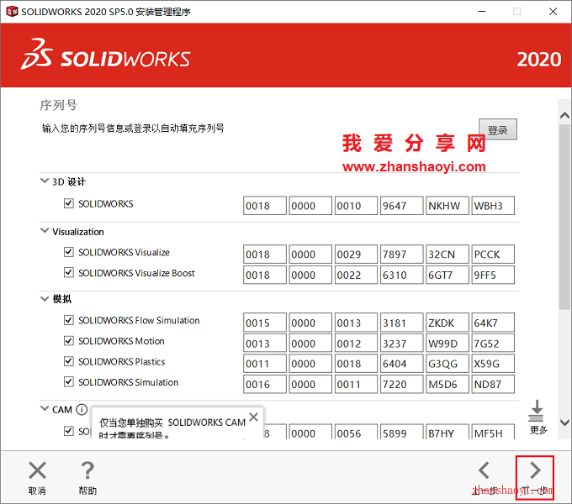Proceed with the next step arrow
572x504 pixels.
(535, 470)
